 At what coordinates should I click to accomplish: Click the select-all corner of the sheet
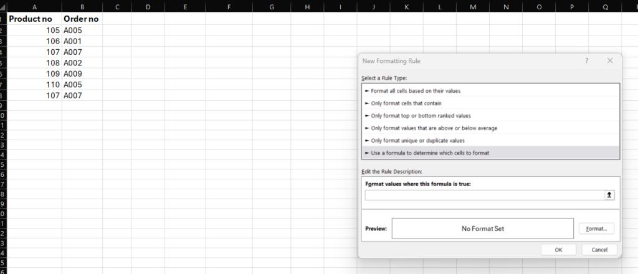(x=3, y=6)
